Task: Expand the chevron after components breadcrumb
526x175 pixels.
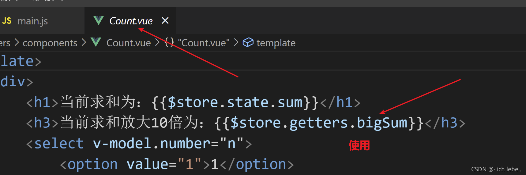Action: [84, 43]
